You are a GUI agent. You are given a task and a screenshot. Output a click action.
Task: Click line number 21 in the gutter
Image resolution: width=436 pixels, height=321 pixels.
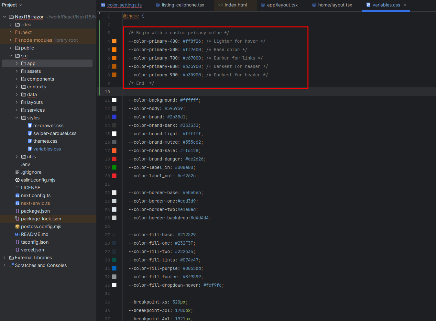[107, 184]
